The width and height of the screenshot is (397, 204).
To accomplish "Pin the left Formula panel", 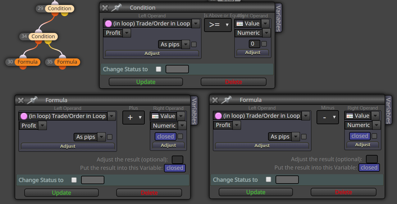I will point(32,100).
